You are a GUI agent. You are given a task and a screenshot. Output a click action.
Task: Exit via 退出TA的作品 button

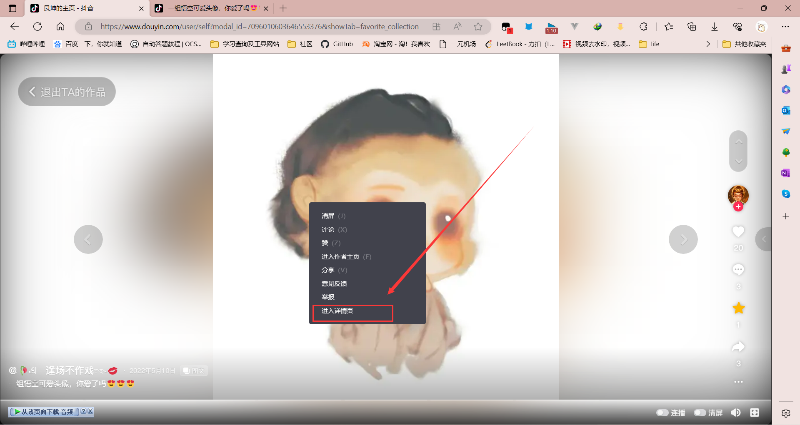tap(67, 92)
